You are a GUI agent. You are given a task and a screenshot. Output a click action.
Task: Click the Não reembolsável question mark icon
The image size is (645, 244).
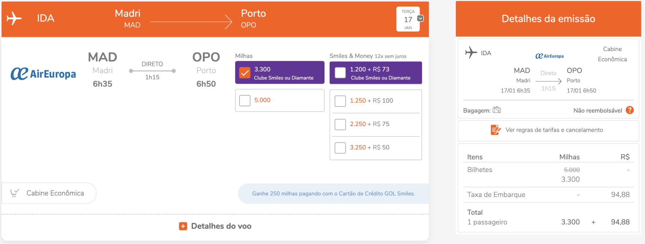(x=630, y=110)
